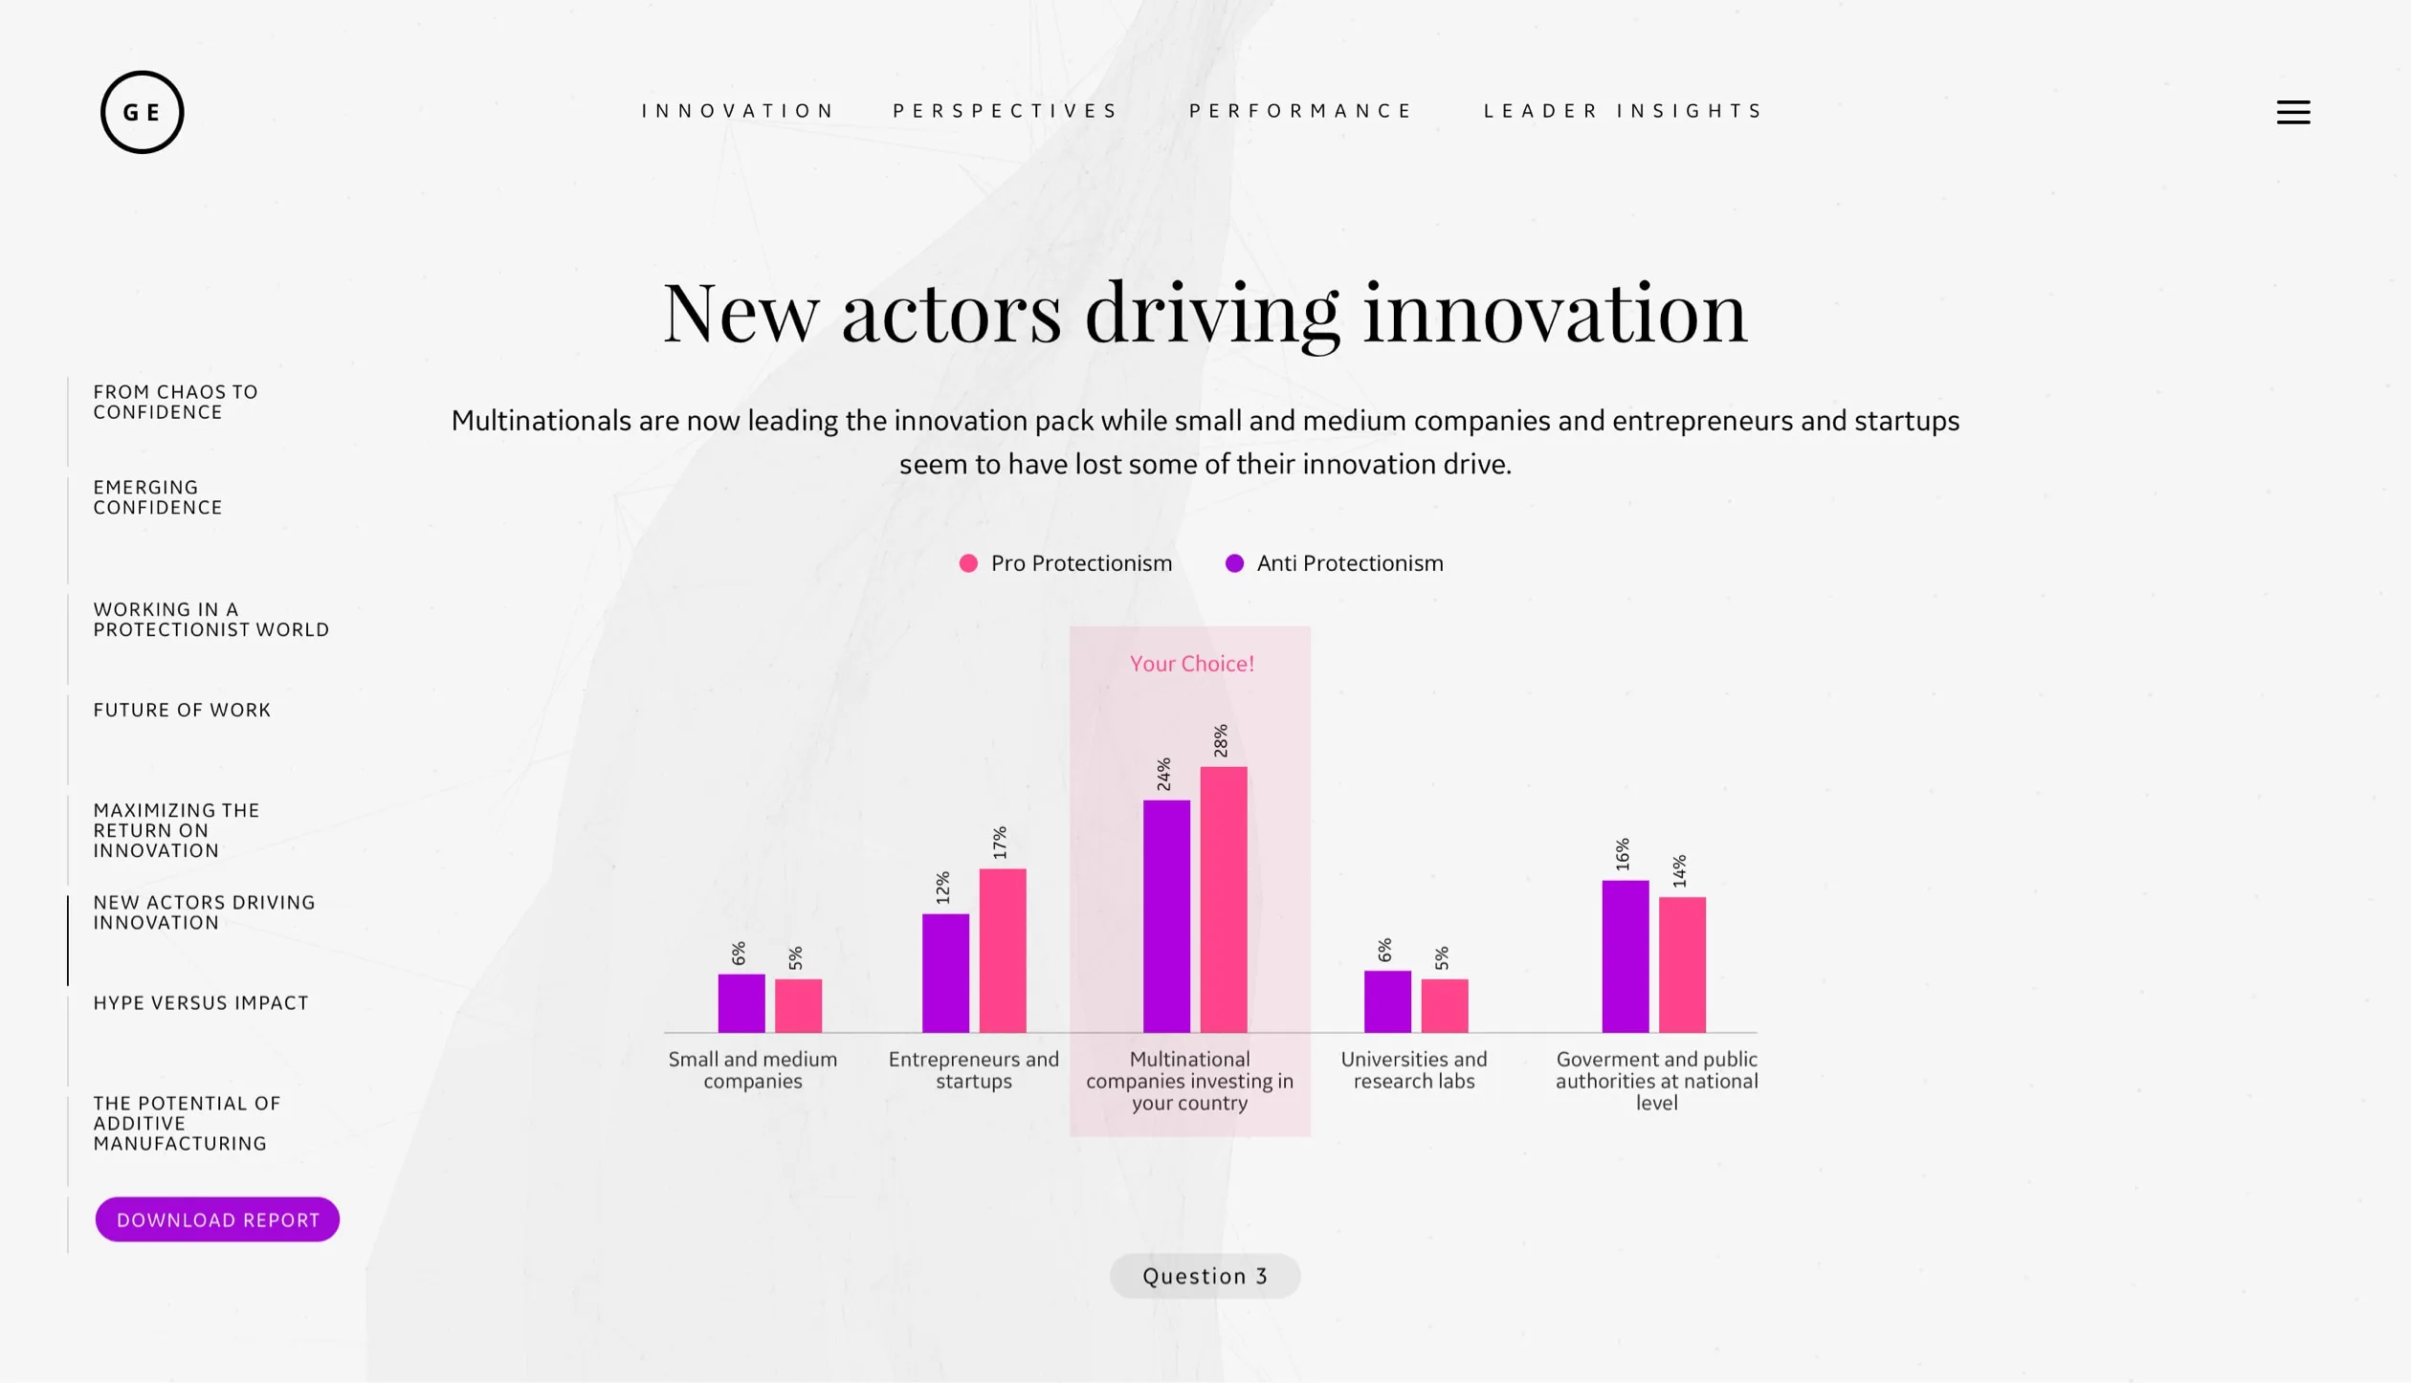
Task: Go to From Chaos to Confidence section
Action: 175,402
